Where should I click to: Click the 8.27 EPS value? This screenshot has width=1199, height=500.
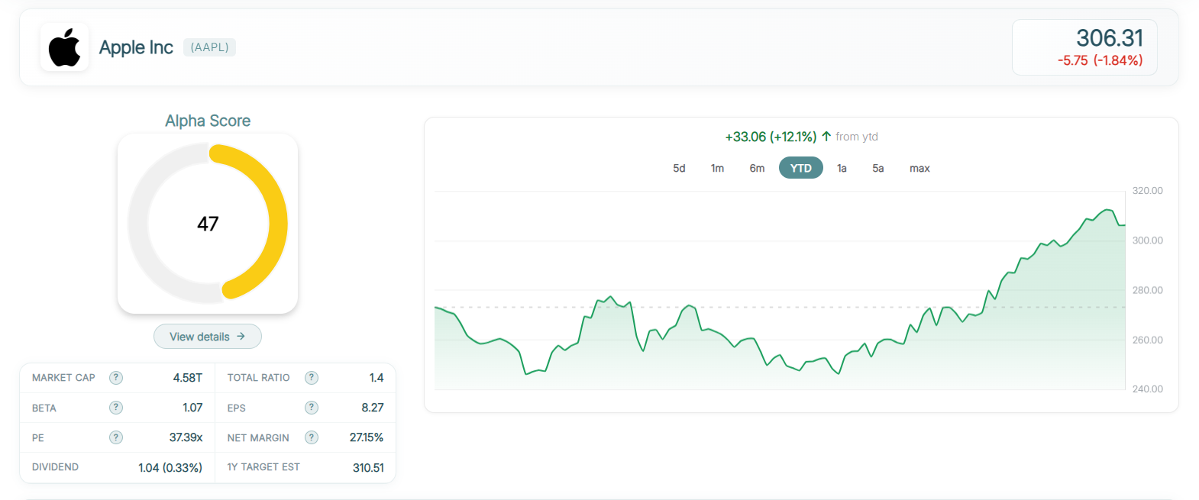click(x=373, y=408)
